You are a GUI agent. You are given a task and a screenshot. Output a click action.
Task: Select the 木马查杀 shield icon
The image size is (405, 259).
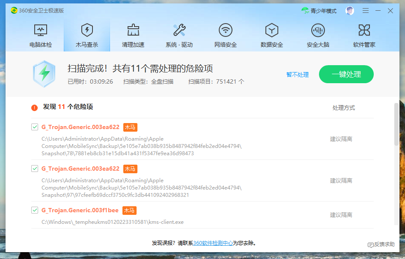tap(87, 30)
